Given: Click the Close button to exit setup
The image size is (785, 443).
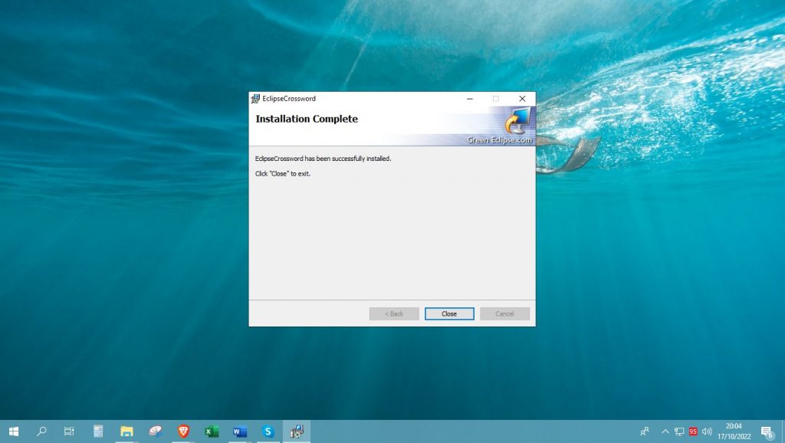Looking at the screenshot, I should (448, 313).
